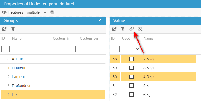Refresh the Values panel list
This screenshot has width=201, height=101.
click(x=114, y=29)
